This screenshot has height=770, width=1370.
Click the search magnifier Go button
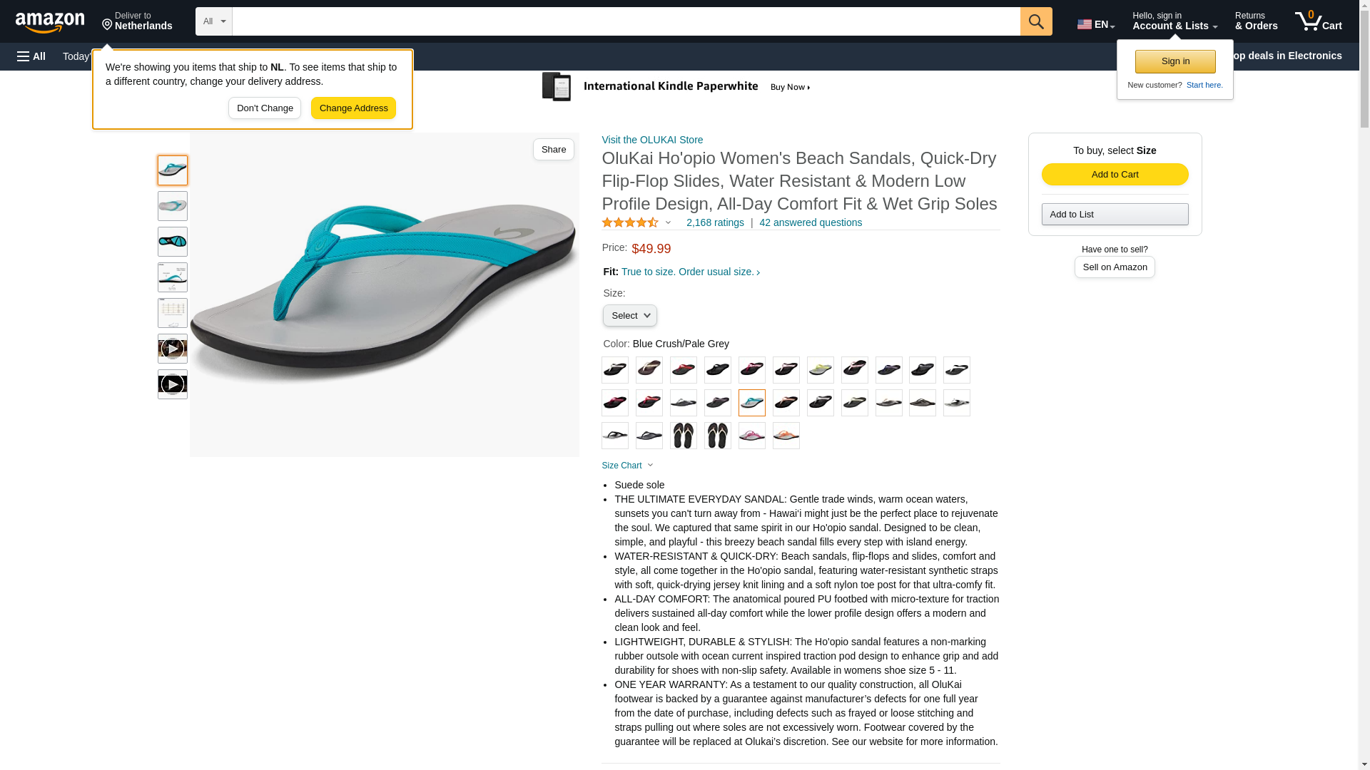(x=1036, y=21)
